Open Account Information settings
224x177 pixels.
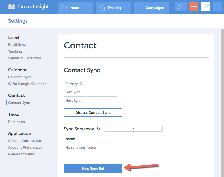point(25,141)
